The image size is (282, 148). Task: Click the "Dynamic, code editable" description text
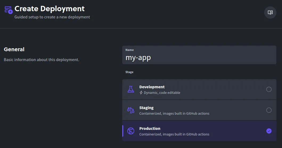pos(162,93)
